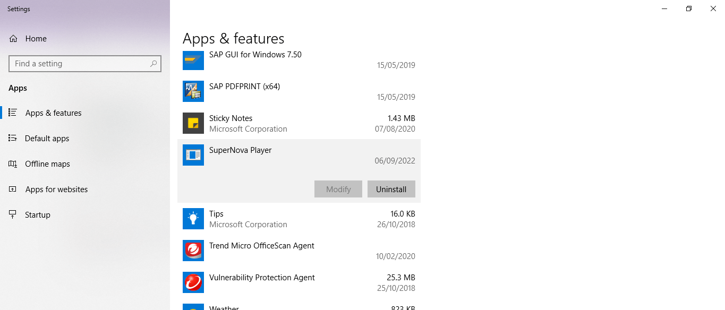Expand the Tips app entry
The image size is (725, 310).
pyautogui.click(x=299, y=219)
